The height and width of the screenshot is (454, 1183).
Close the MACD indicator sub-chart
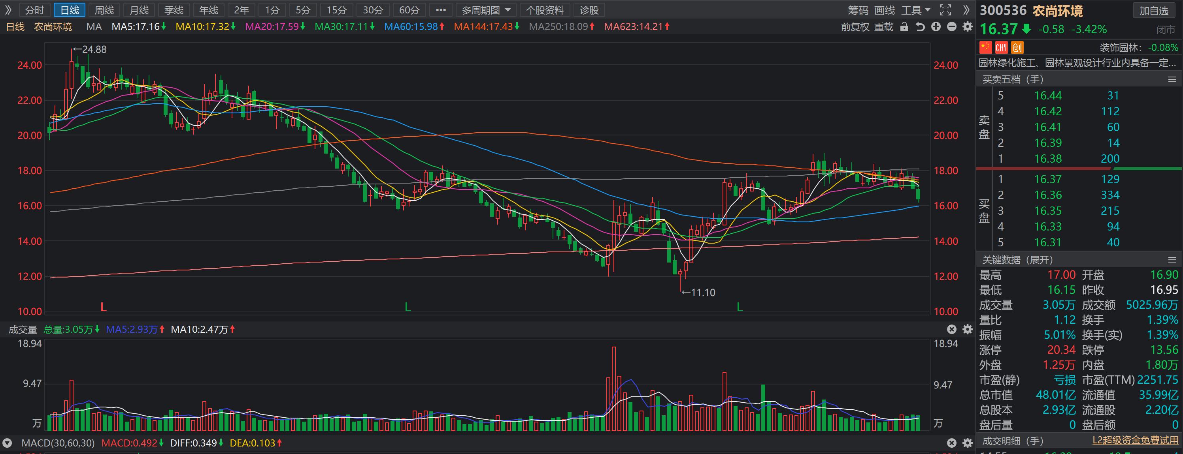pyautogui.click(x=951, y=443)
